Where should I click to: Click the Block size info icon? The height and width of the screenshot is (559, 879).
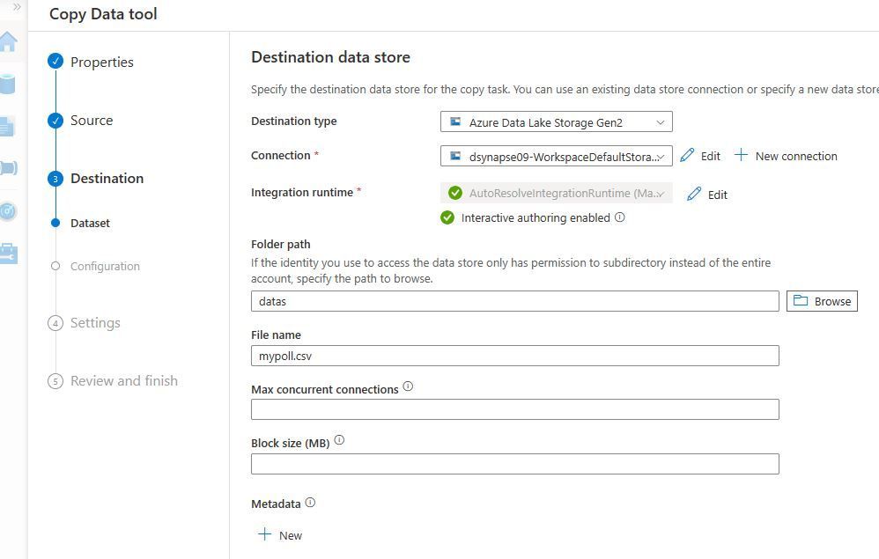click(339, 440)
